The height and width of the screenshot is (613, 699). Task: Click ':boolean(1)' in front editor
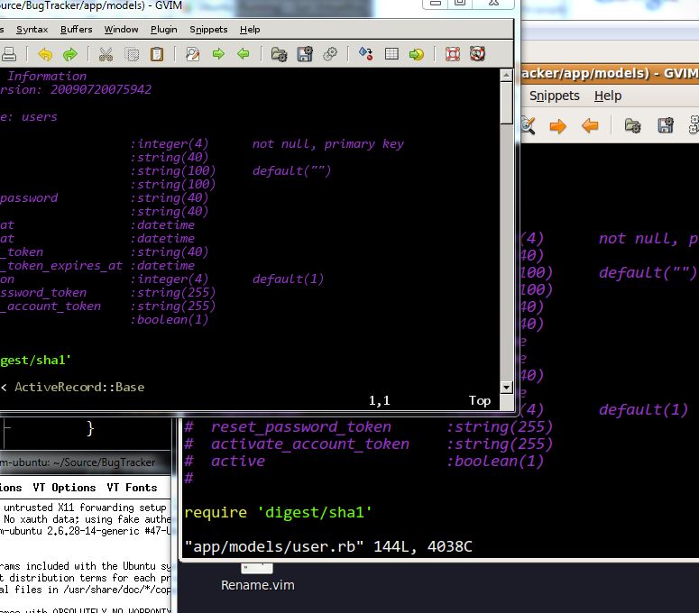[x=169, y=319]
